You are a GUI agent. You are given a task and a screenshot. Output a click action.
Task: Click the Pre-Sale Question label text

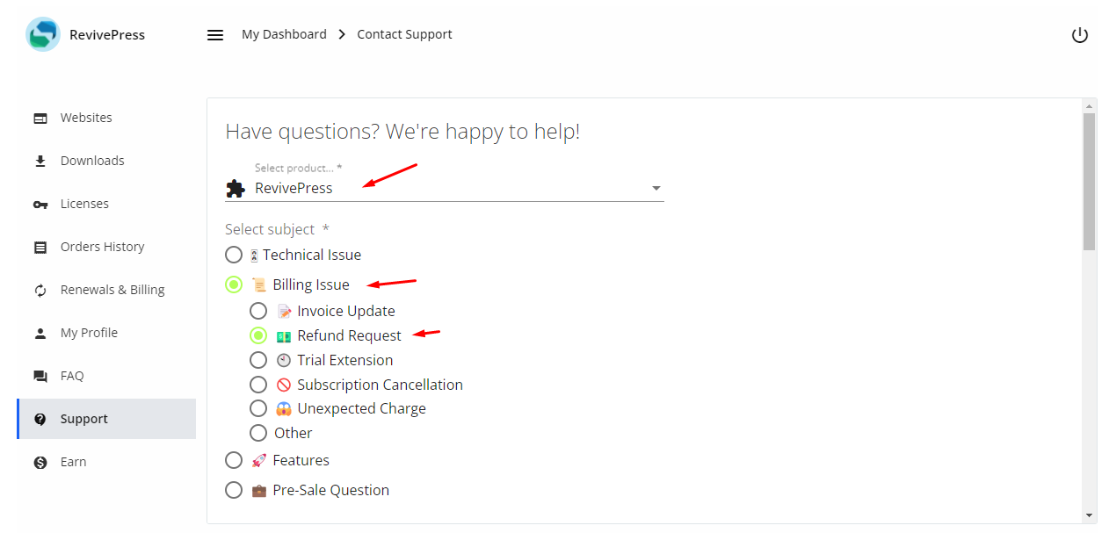331,490
